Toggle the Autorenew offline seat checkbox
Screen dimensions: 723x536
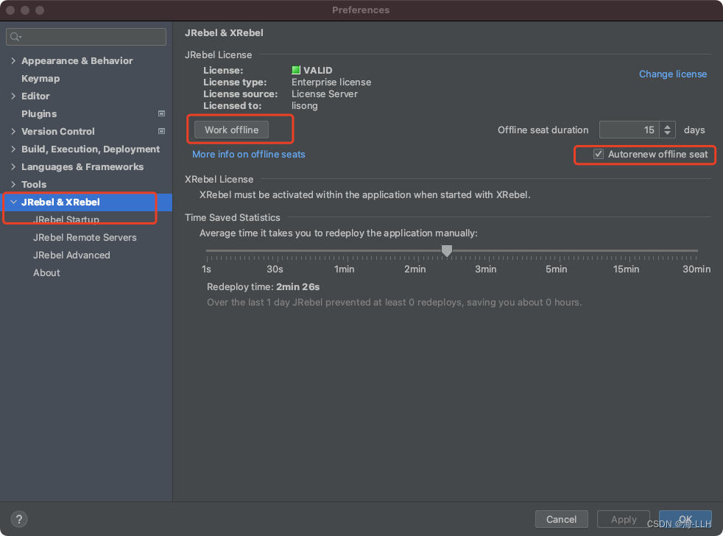(x=598, y=154)
